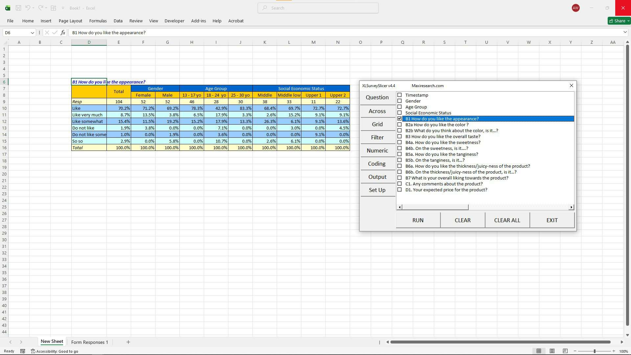Viewport: 631px width, 355px height.
Task: Open the Home ribbon tab
Action: coord(28,21)
